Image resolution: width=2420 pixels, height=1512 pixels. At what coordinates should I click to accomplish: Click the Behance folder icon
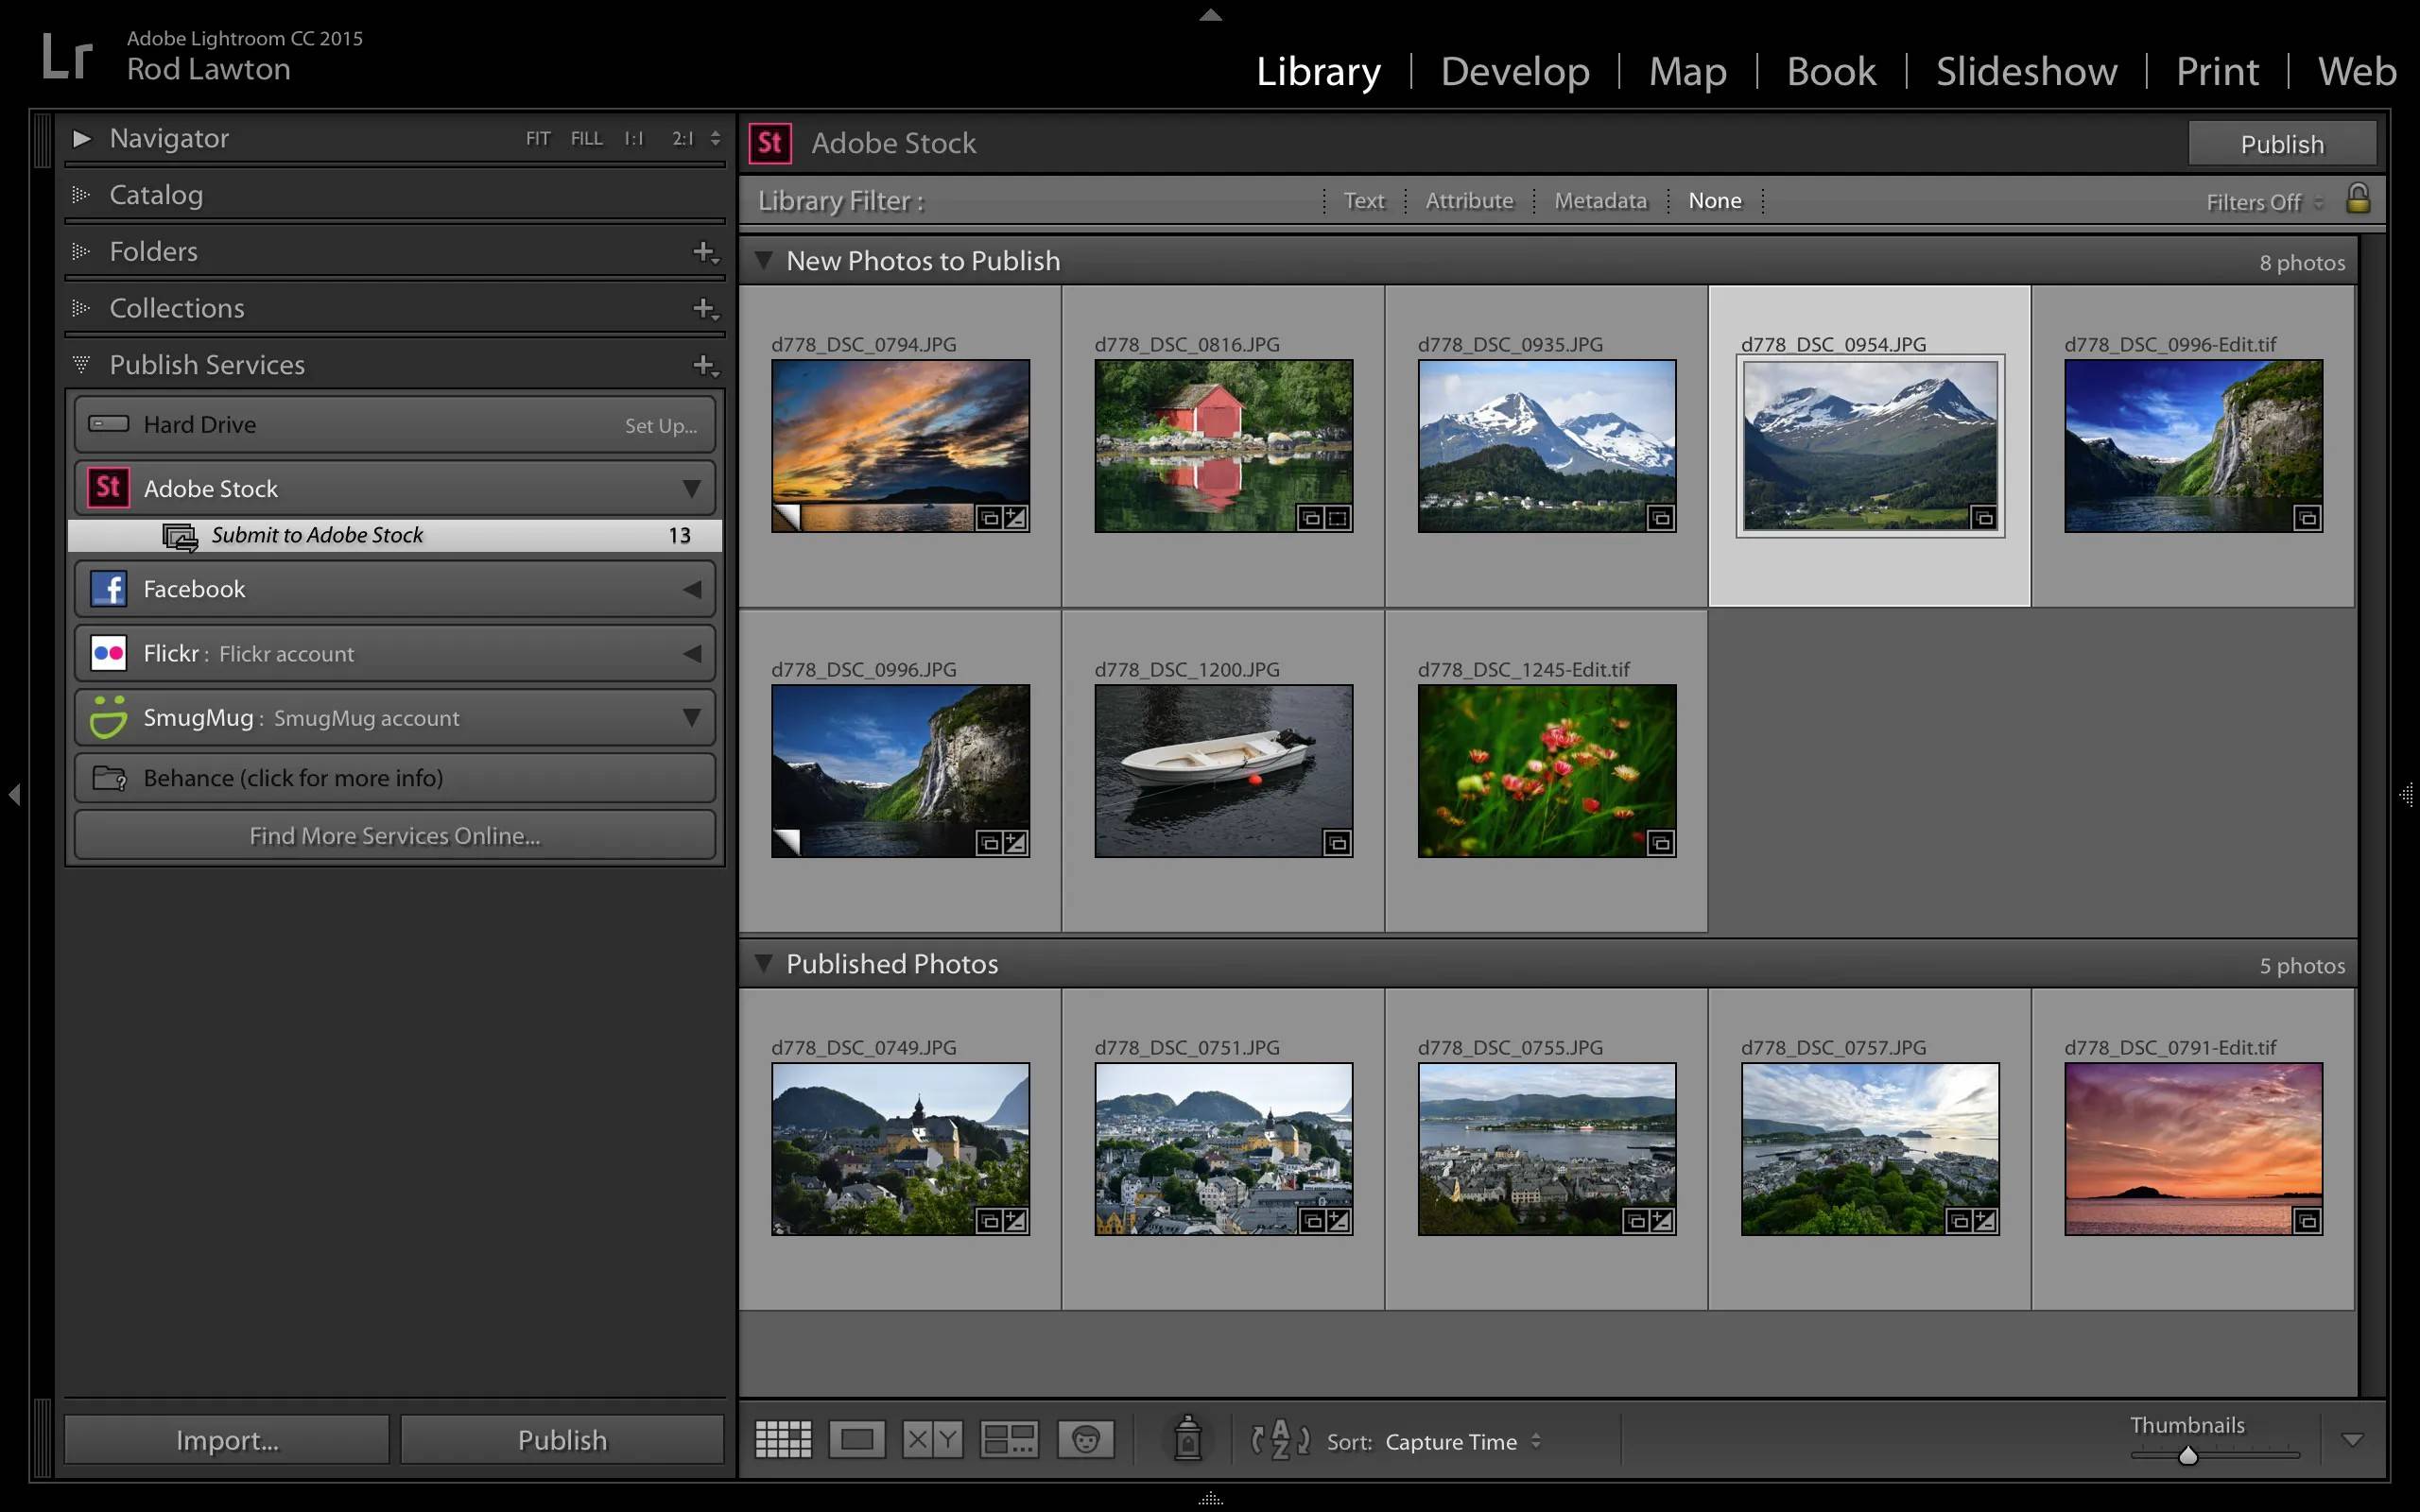click(109, 778)
